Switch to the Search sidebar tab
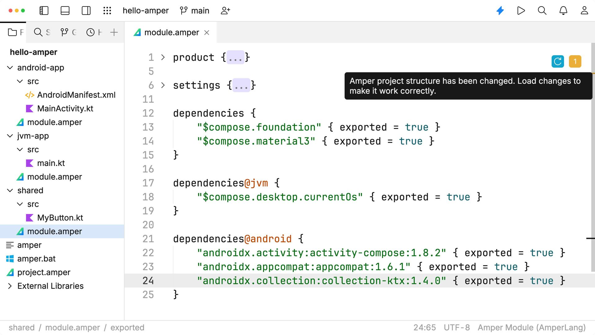Image resolution: width=595 pixels, height=335 pixels. (x=42, y=32)
